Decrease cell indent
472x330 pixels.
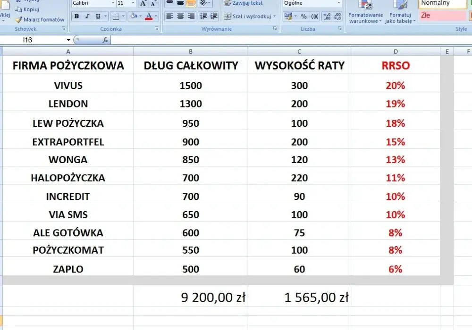pos(203,16)
